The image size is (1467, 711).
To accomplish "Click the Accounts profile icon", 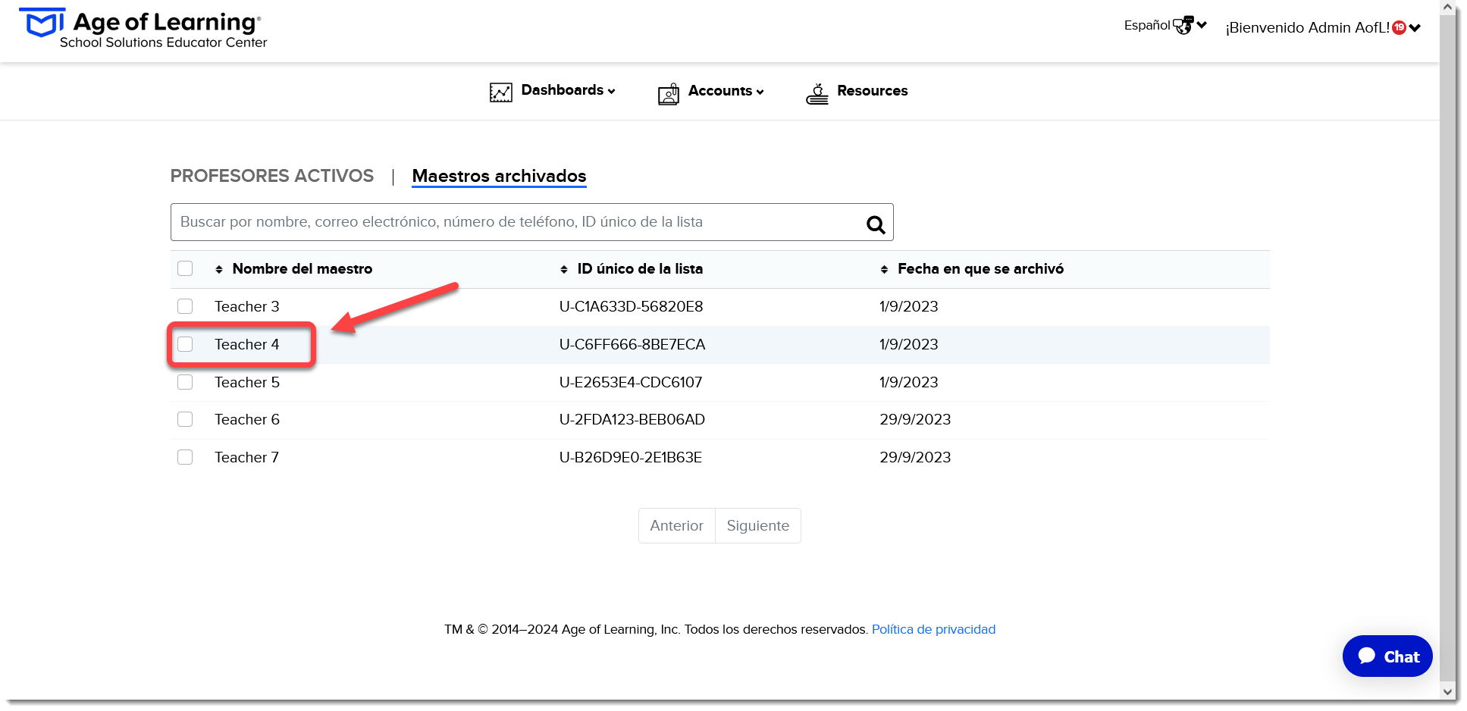I will [669, 93].
